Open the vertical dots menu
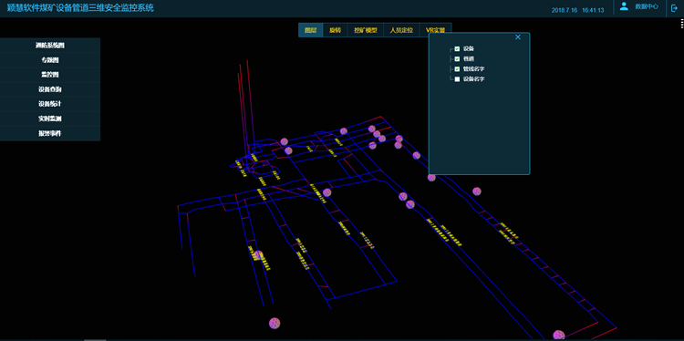 pos(681,23)
